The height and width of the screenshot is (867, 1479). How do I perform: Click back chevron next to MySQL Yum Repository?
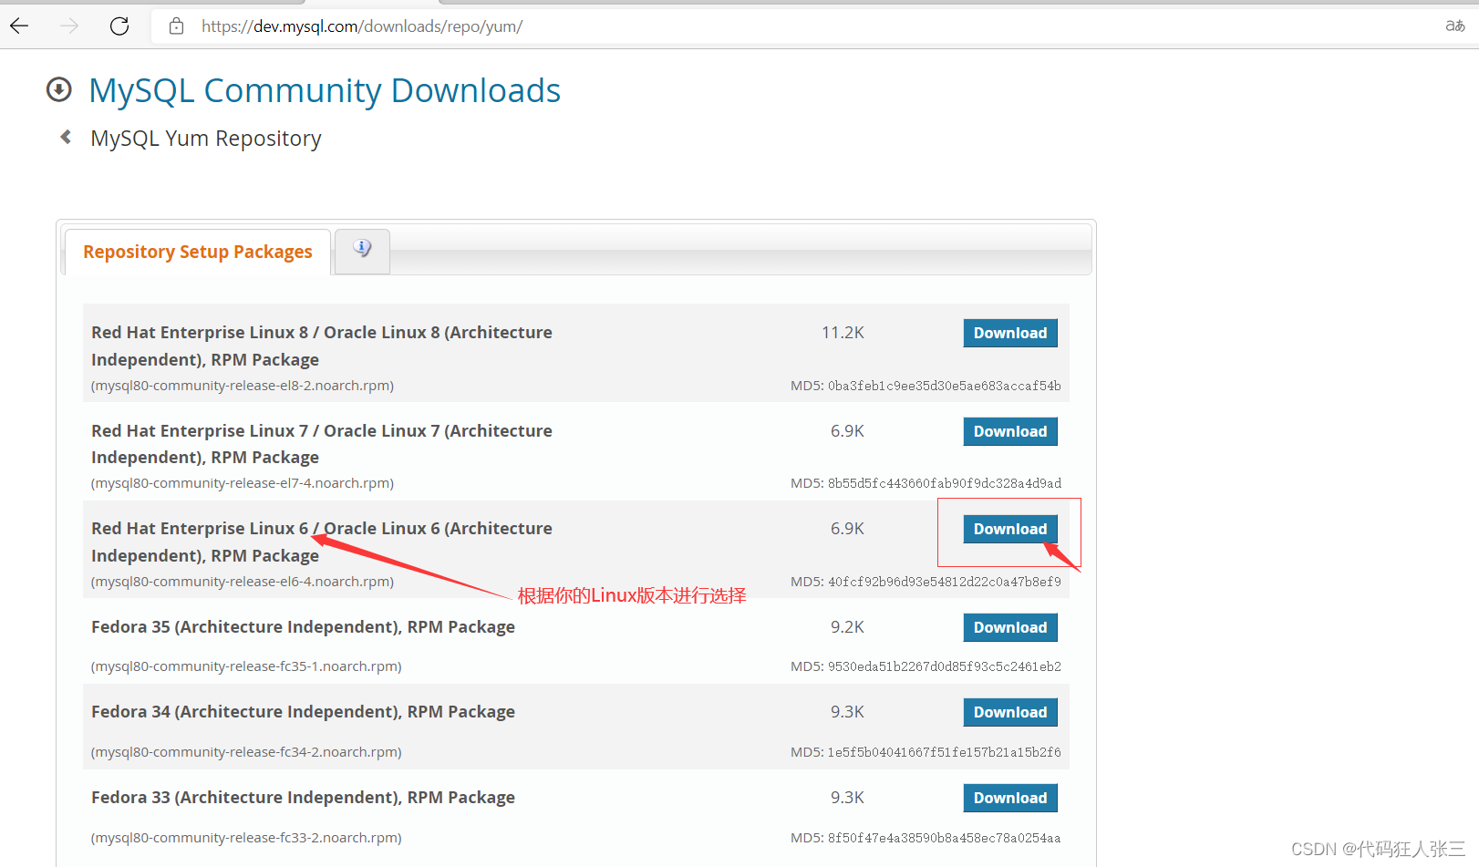tap(66, 137)
